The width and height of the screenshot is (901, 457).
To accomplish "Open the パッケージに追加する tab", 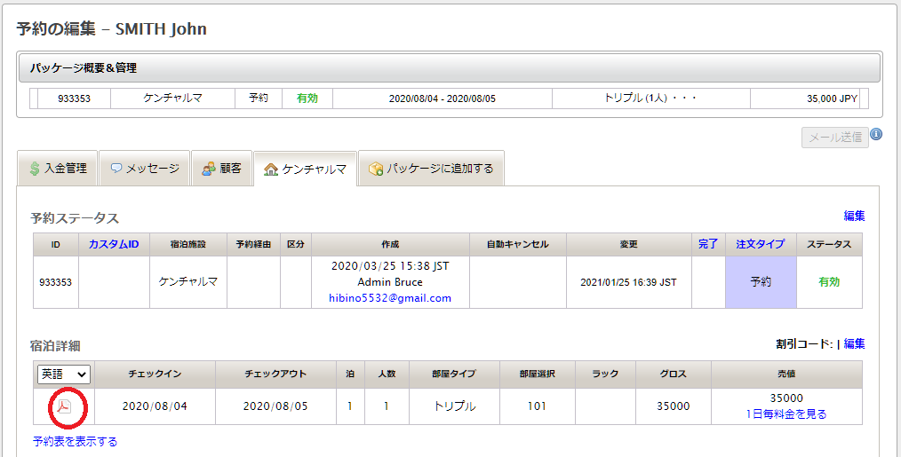I will coord(431,168).
